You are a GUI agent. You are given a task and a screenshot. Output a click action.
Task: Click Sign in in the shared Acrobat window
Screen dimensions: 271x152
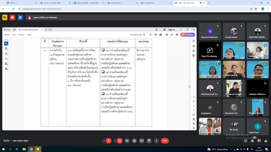[171, 30]
